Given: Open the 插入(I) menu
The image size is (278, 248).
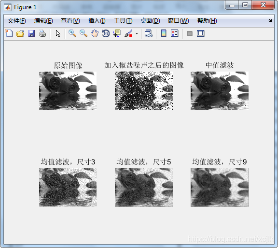Looking at the screenshot, I should tap(97, 21).
